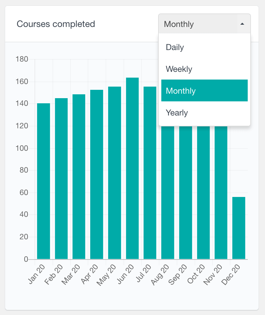This screenshot has width=265, height=315.
Task: Click the Jan 20 bar
Action: 44,181
